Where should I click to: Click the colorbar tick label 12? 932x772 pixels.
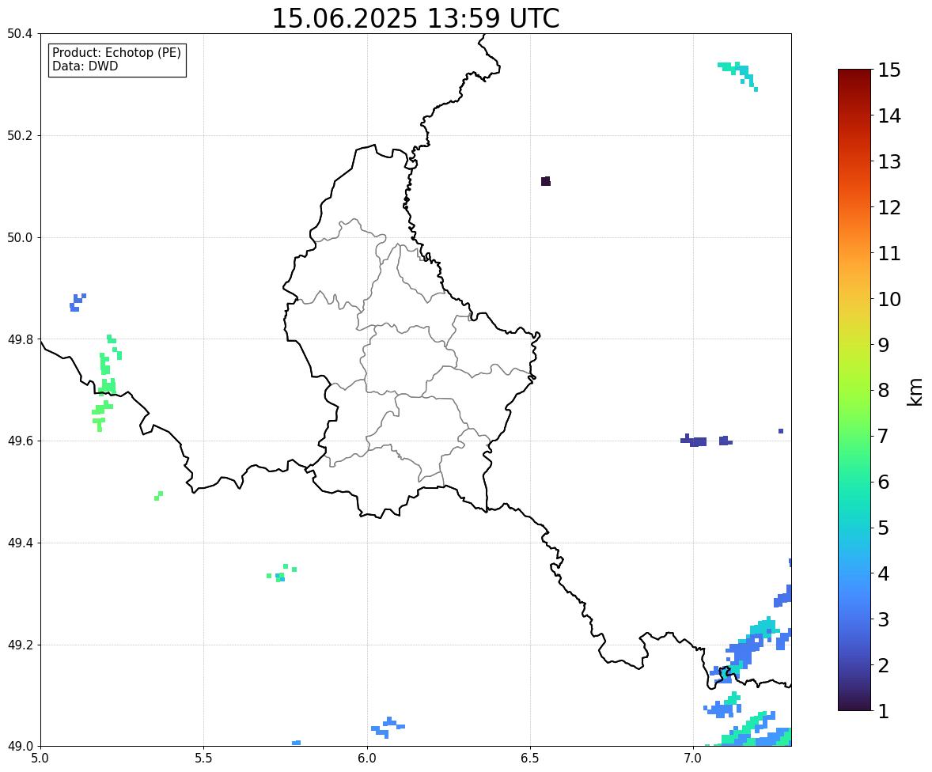[x=889, y=207]
